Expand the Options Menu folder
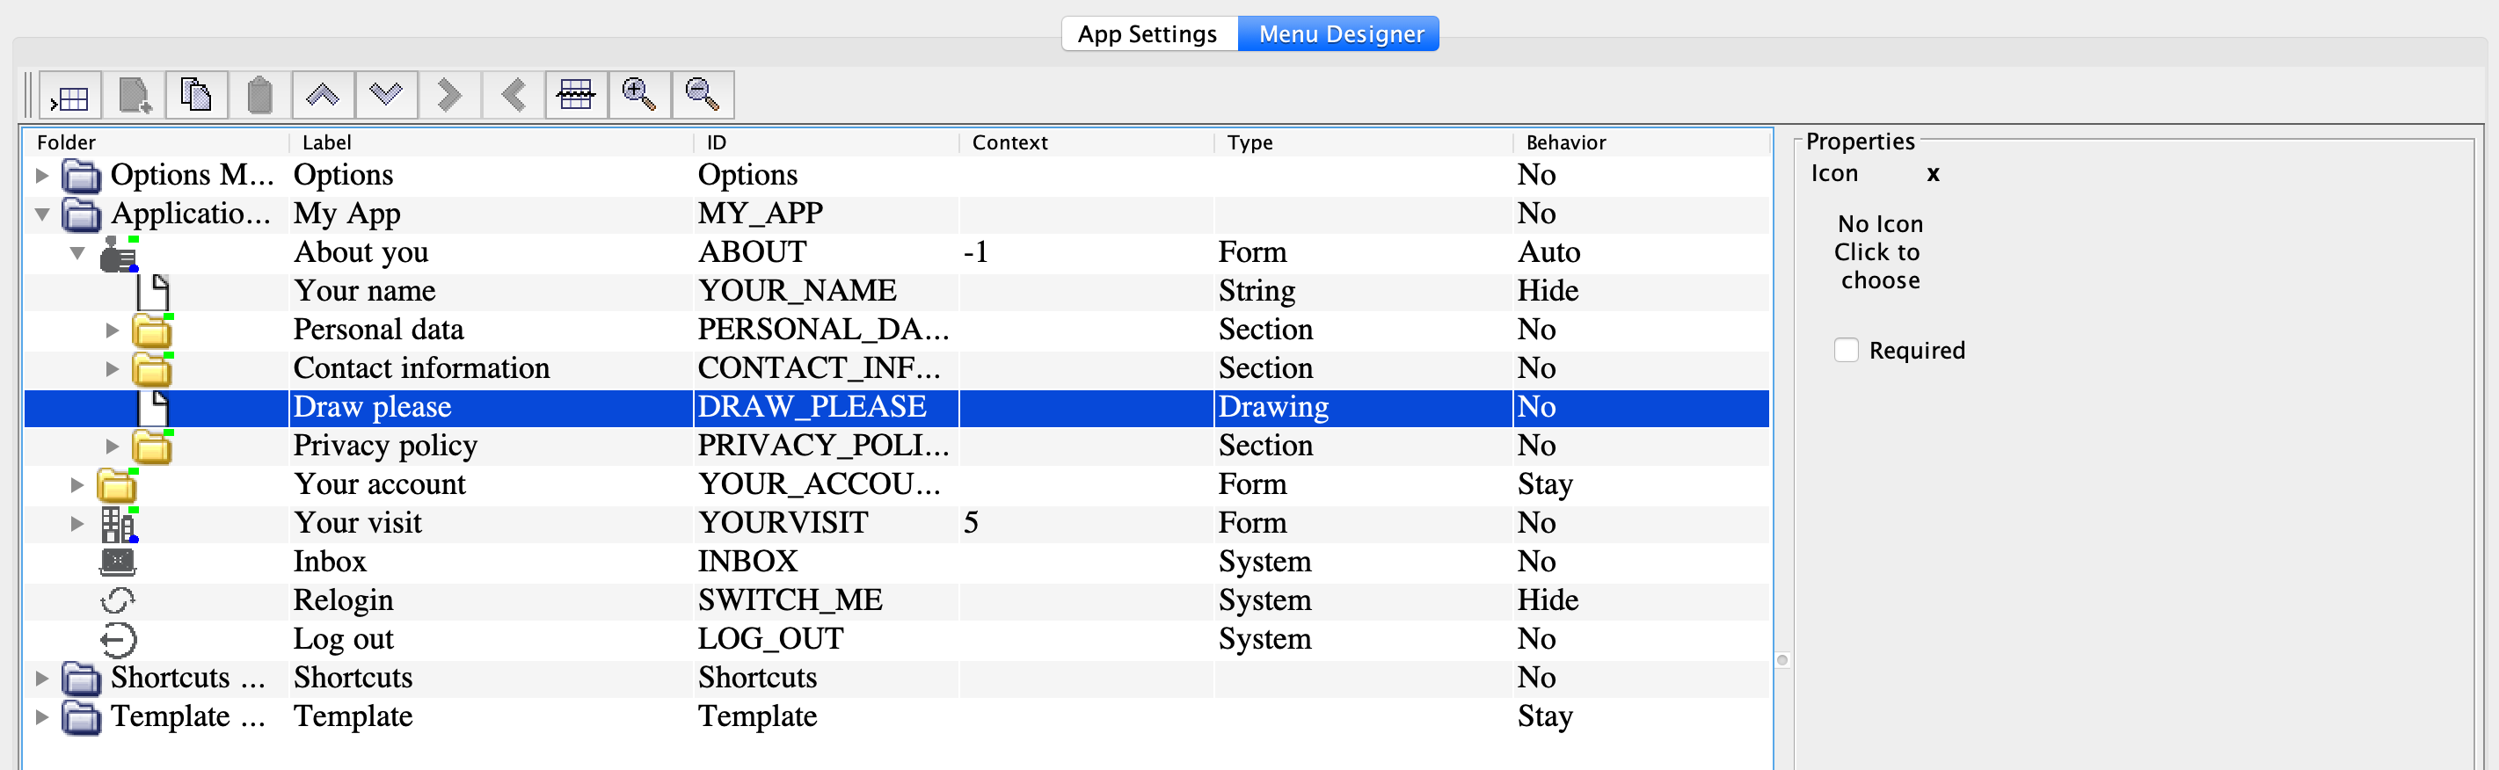This screenshot has width=2499, height=770. coord(41,176)
